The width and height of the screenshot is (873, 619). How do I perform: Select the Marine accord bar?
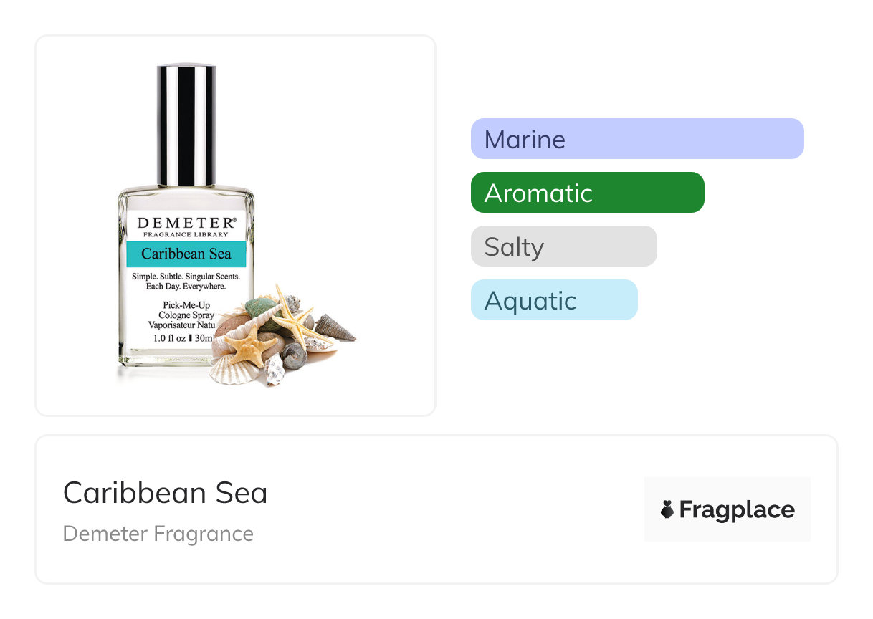coord(636,139)
